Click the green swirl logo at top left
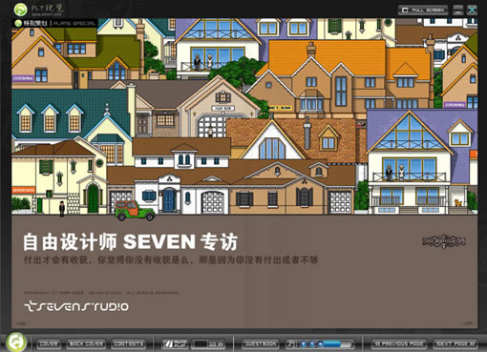 pos(20,10)
